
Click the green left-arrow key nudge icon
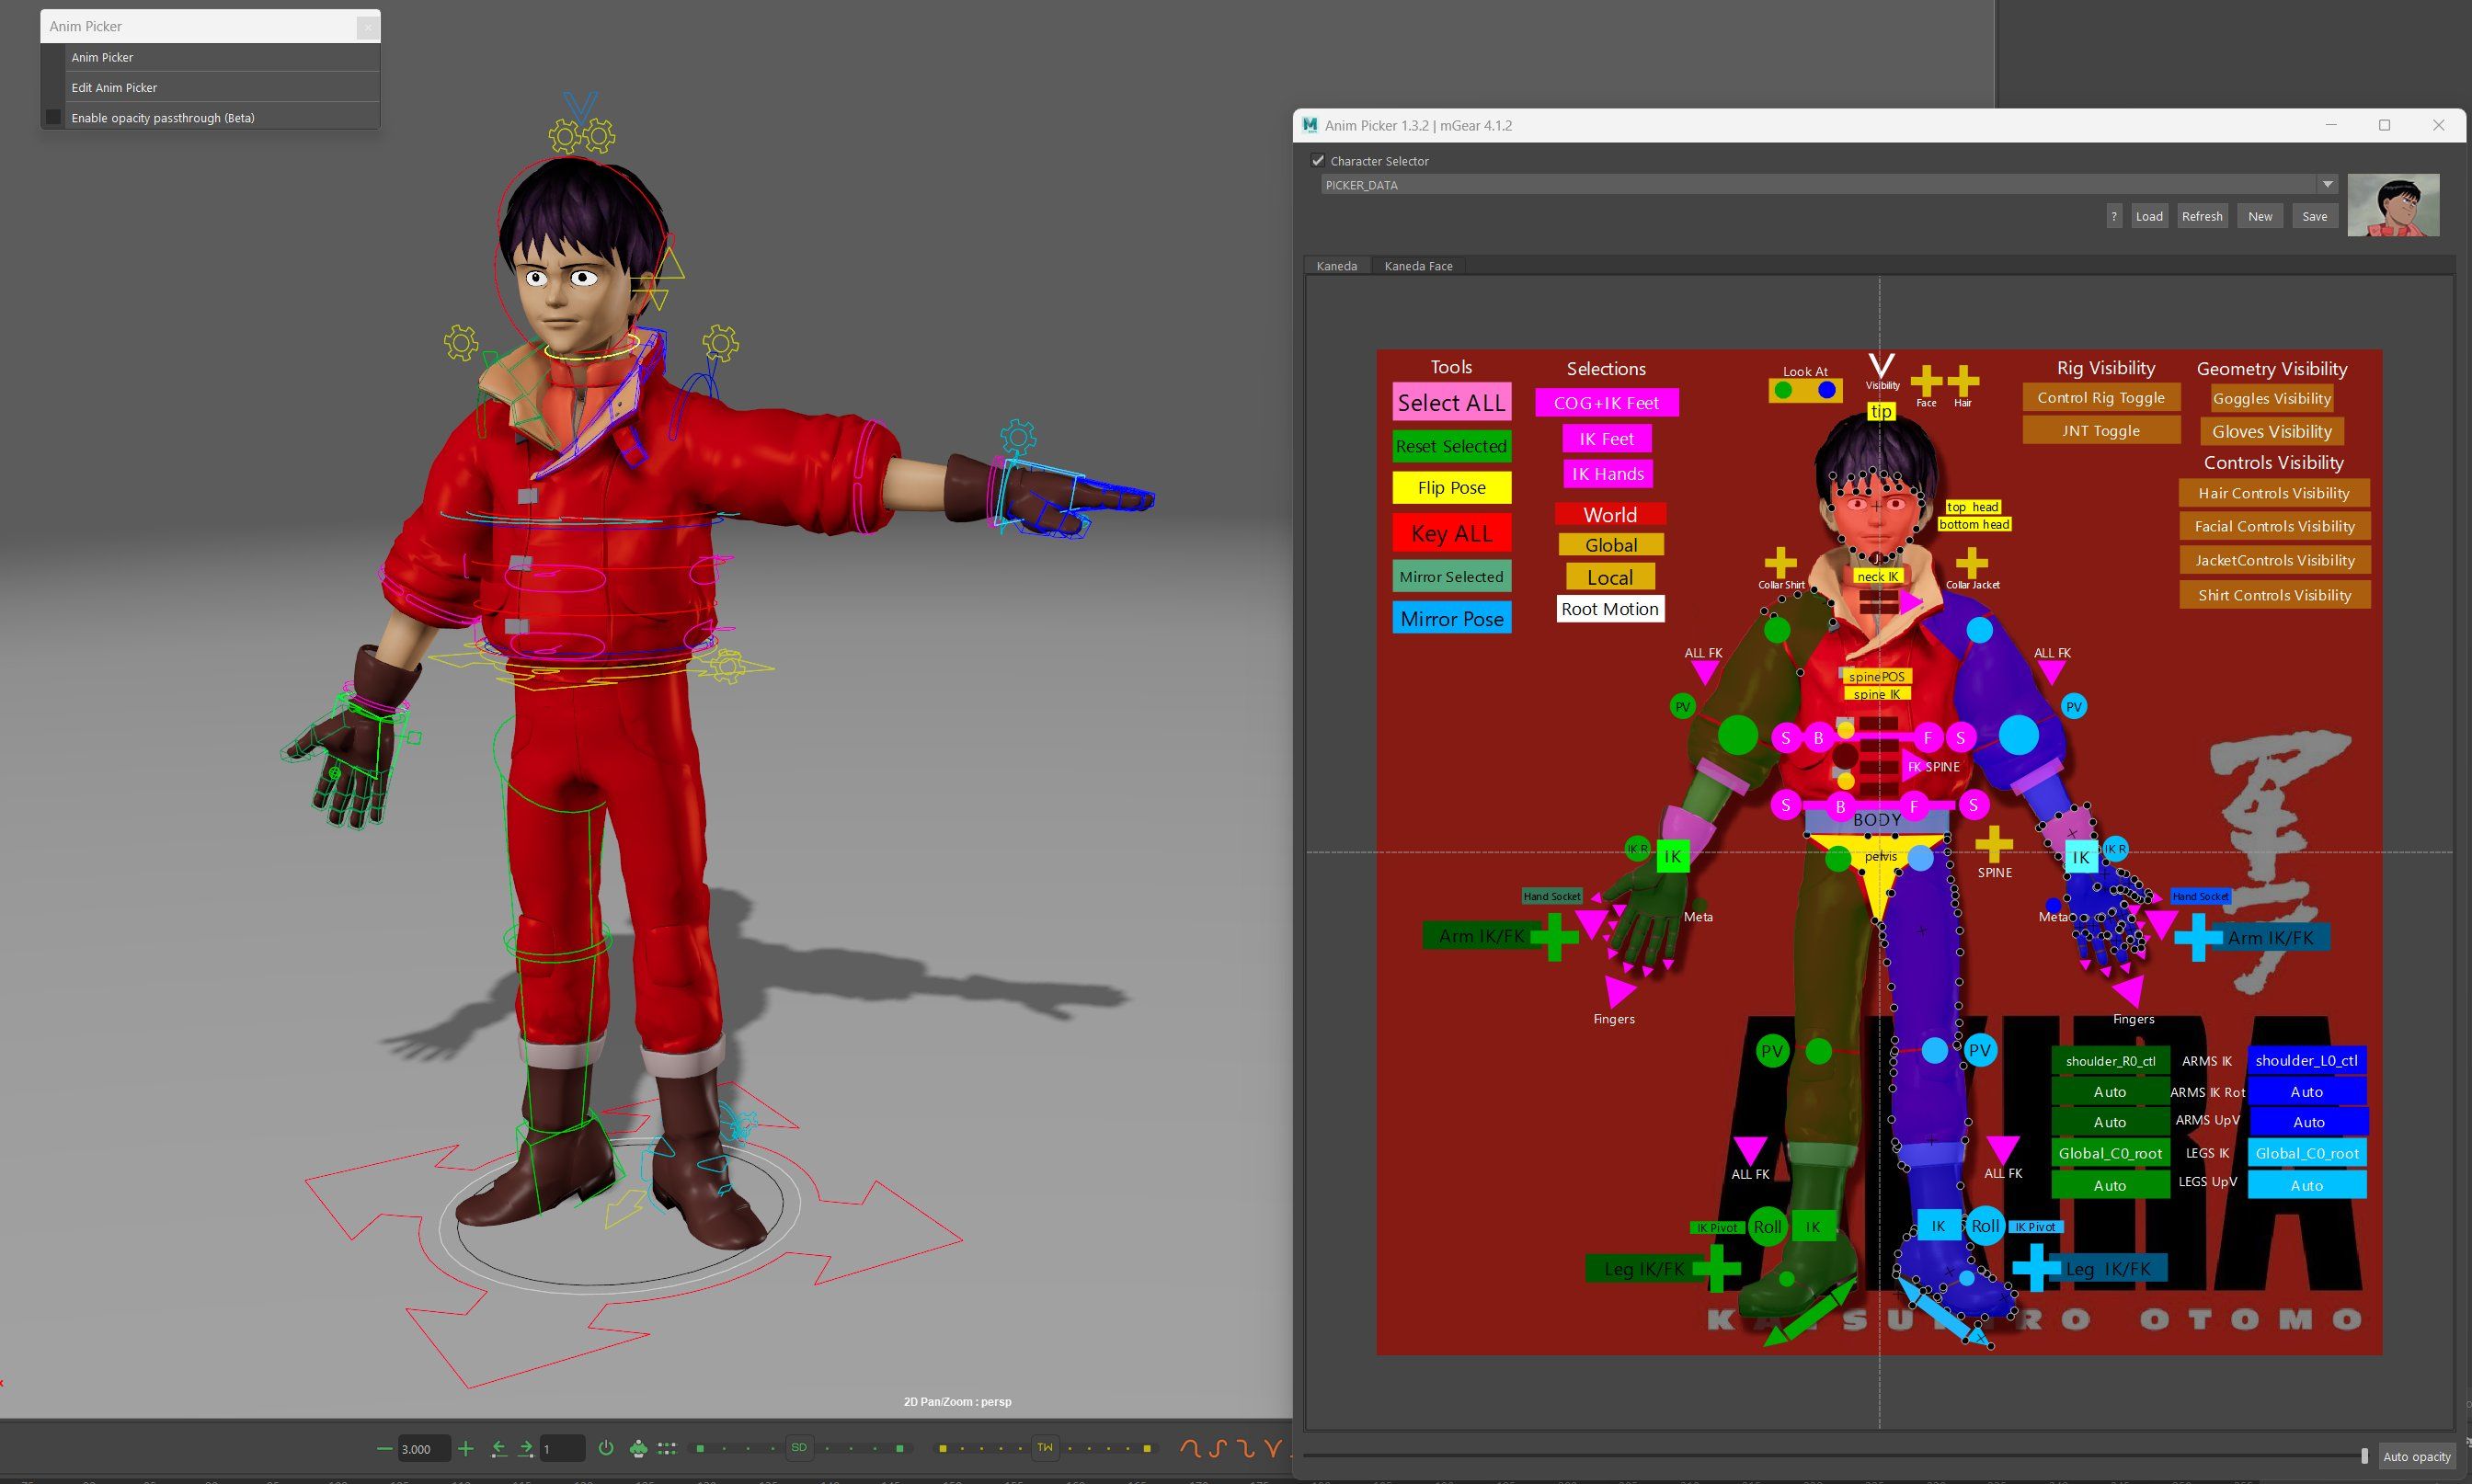pos(499,1448)
